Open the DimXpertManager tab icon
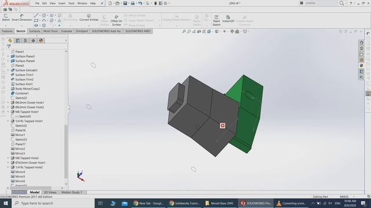371x208 pixels. [x=33, y=40]
